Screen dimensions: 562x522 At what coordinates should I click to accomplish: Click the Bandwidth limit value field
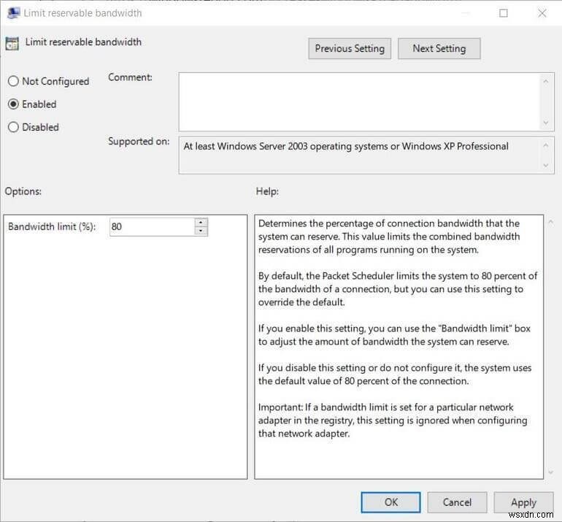153,226
